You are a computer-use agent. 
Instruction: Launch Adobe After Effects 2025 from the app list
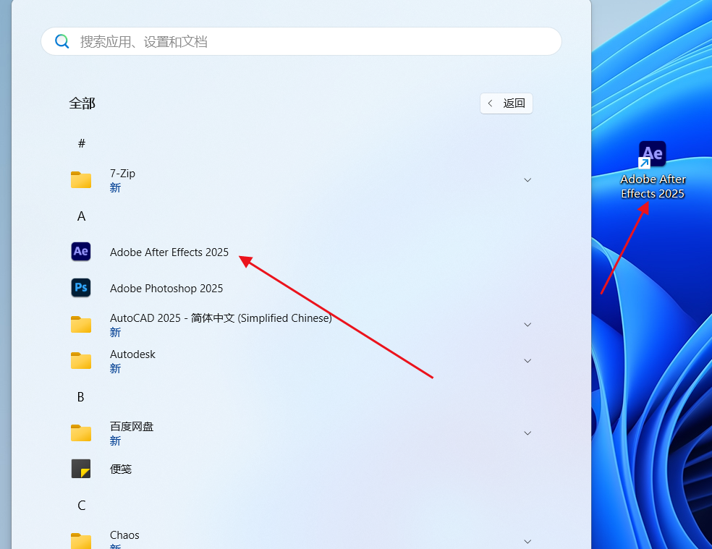point(81,252)
